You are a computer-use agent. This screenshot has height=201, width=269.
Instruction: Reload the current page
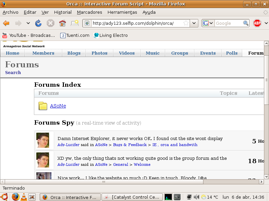coord(38,23)
